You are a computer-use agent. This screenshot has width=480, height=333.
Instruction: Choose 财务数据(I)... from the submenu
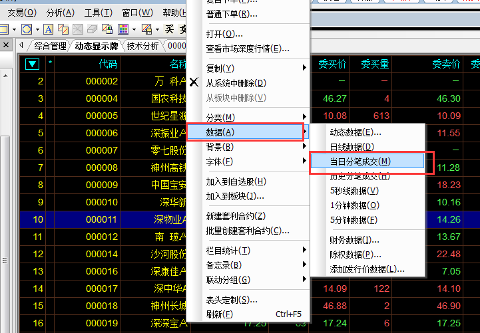pyautogui.click(x=354, y=240)
